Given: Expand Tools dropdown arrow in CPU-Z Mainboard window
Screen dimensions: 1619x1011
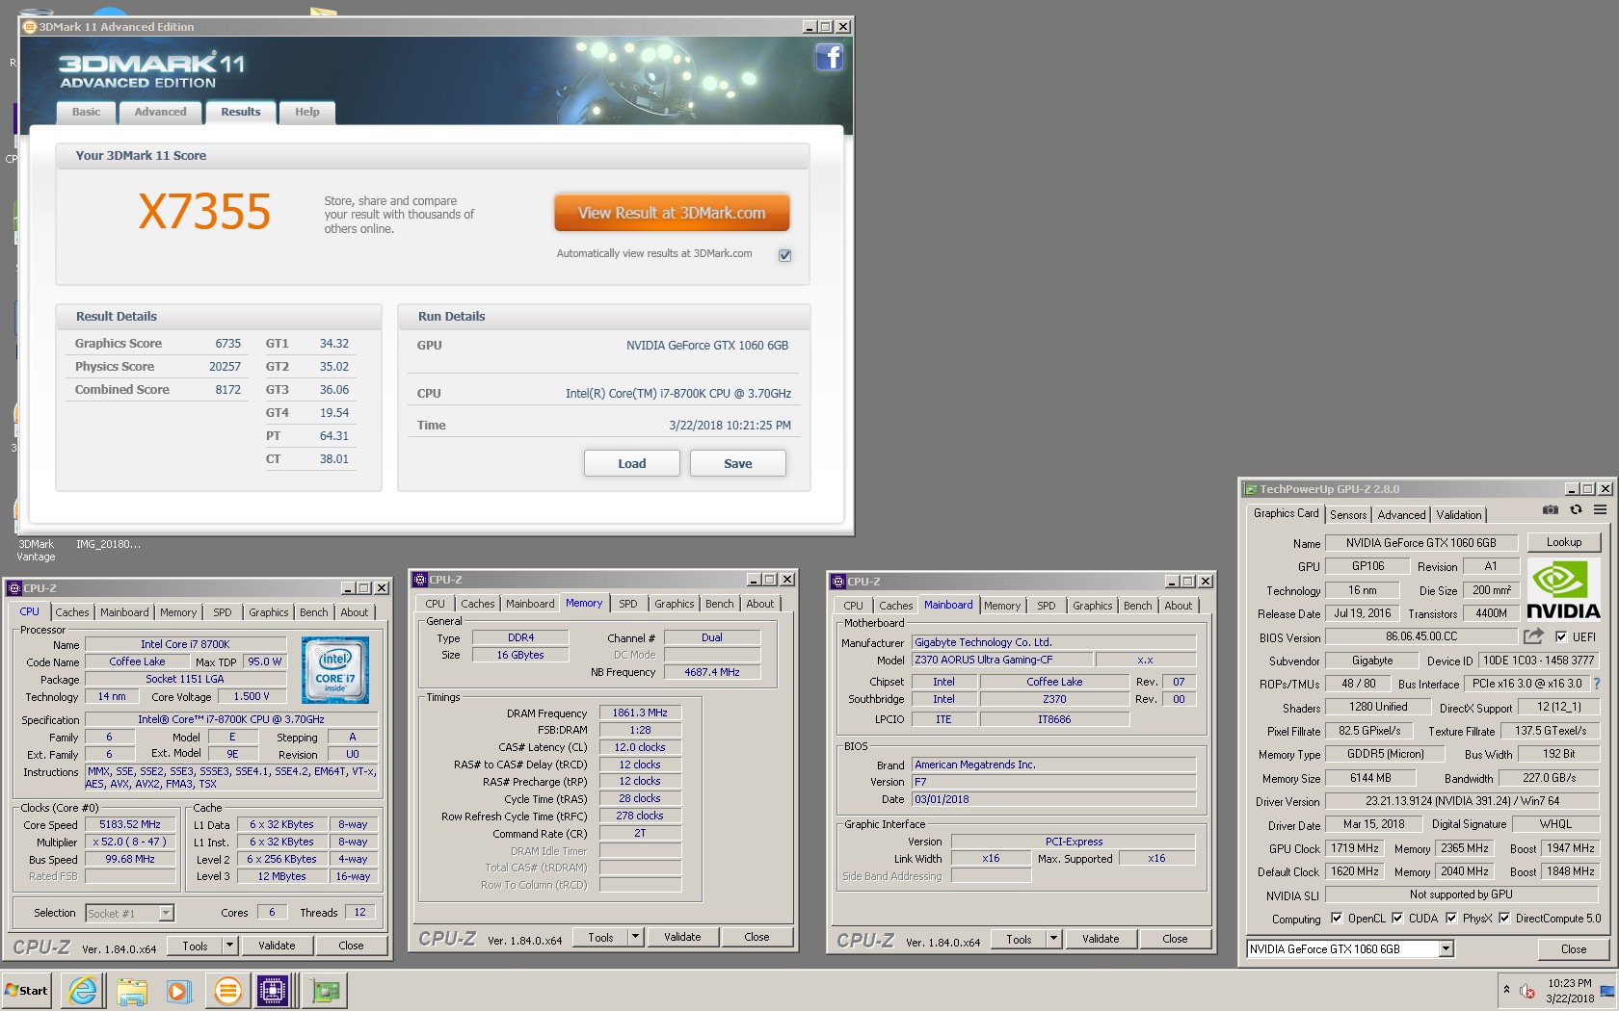Looking at the screenshot, I should [1053, 939].
